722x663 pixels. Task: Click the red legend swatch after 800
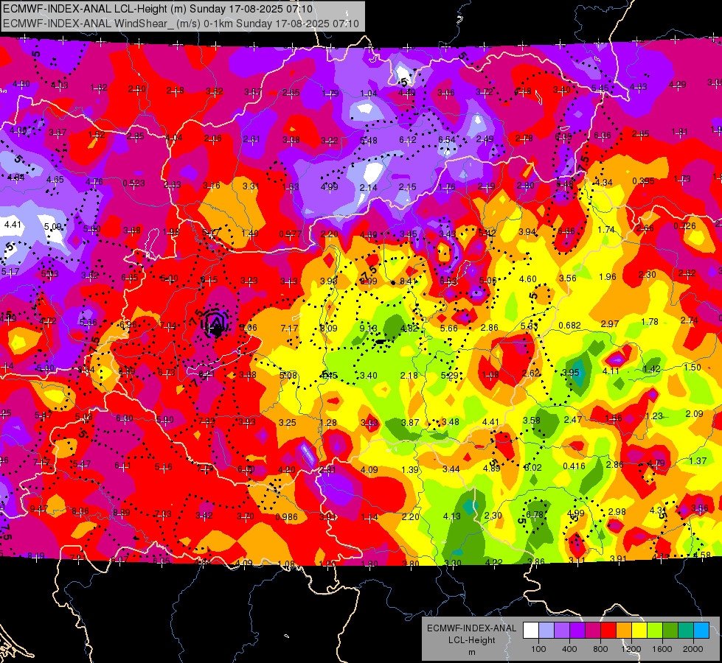click(x=608, y=631)
